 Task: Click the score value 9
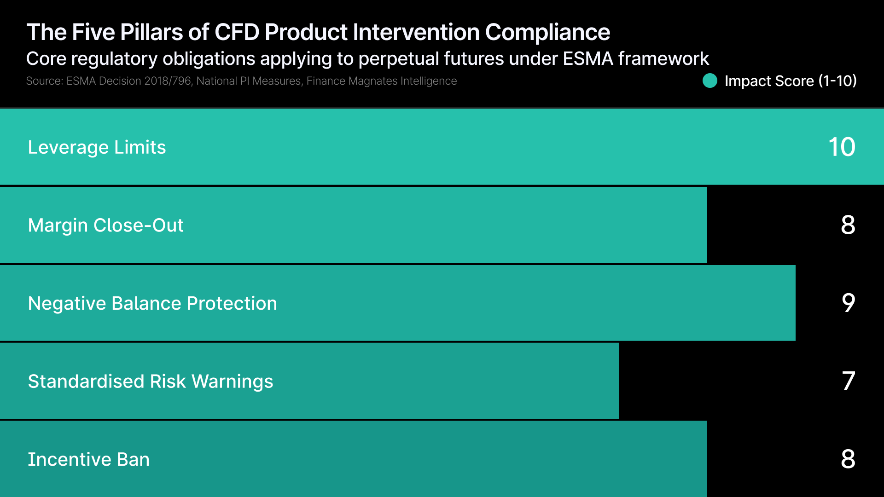coord(848,303)
